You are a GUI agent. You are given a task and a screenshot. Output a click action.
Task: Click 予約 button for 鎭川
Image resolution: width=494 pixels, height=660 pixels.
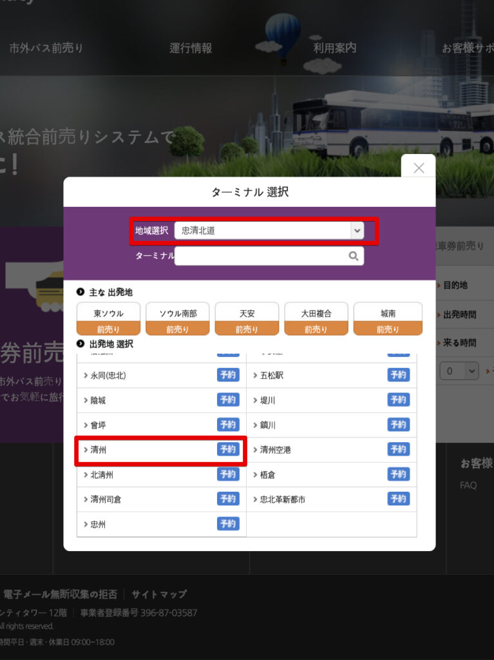[399, 425]
